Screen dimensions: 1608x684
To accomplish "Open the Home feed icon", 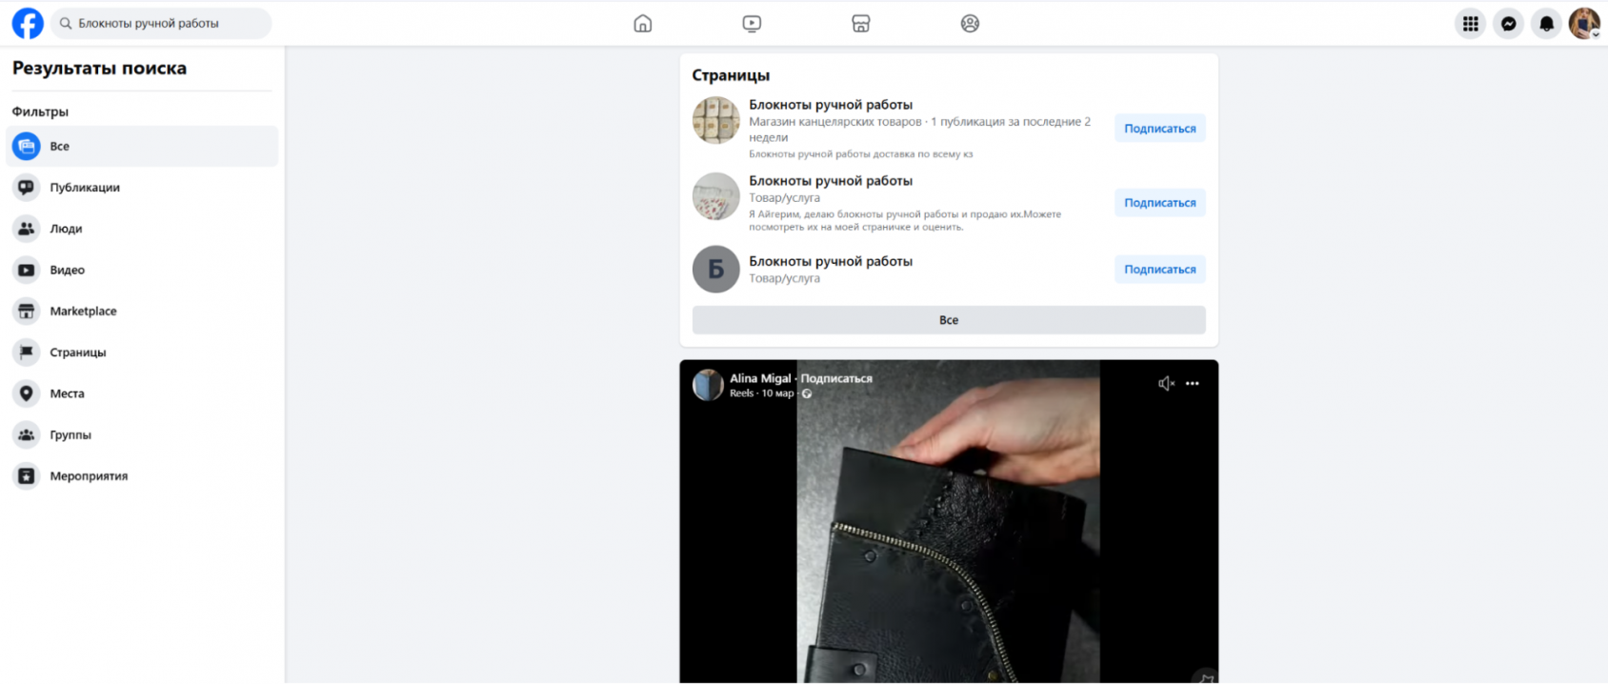I will 643,24.
